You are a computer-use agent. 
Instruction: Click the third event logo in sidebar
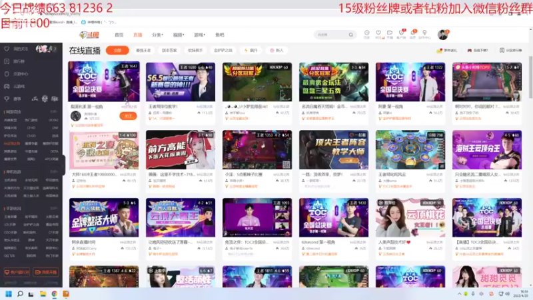pos(55,99)
